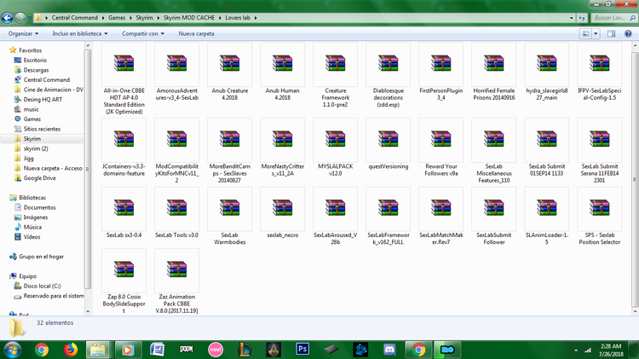
Task: Click the "Horrified Female Prisons 20140916" name
Action: click(x=494, y=95)
